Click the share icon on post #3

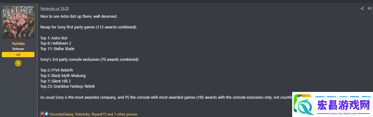[362, 9]
